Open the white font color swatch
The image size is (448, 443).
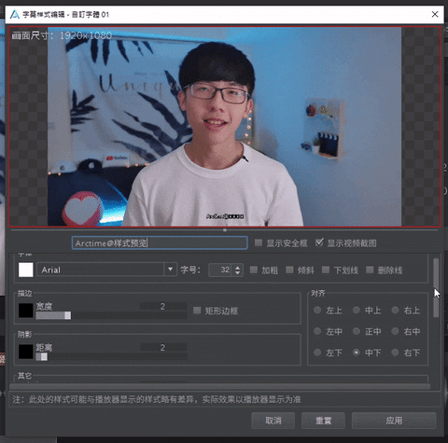26,270
